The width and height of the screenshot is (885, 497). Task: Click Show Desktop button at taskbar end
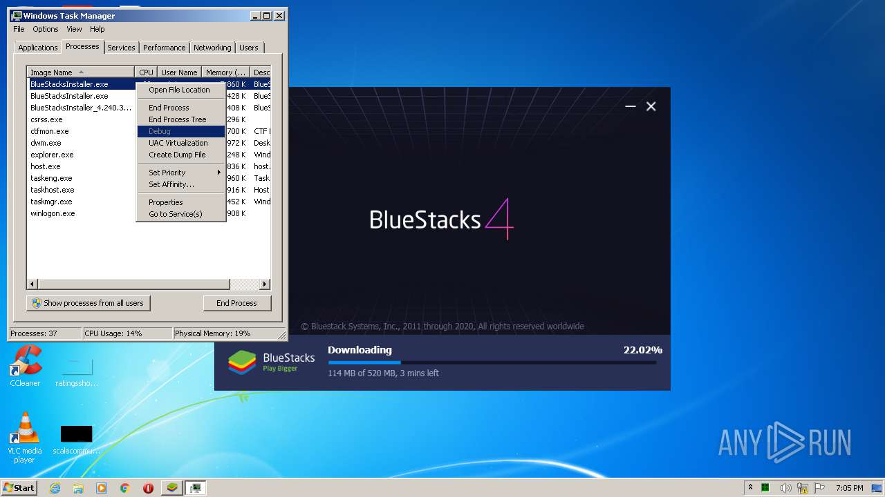pos(878,488)
